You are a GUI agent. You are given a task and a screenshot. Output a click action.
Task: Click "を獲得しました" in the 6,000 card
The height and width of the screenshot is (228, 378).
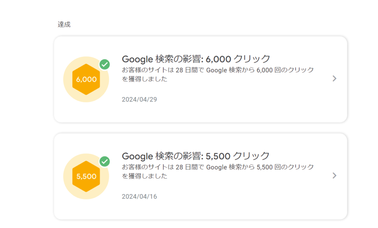[x=145, y=79]
